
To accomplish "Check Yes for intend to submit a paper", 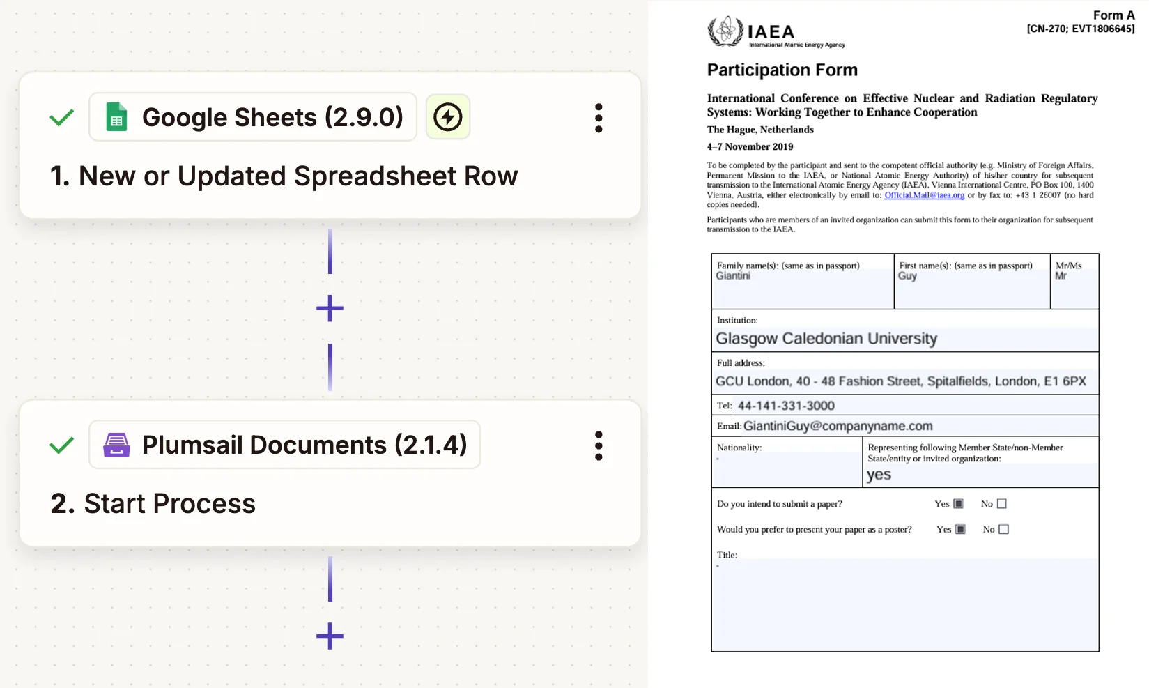I will [x=959, y=504].
